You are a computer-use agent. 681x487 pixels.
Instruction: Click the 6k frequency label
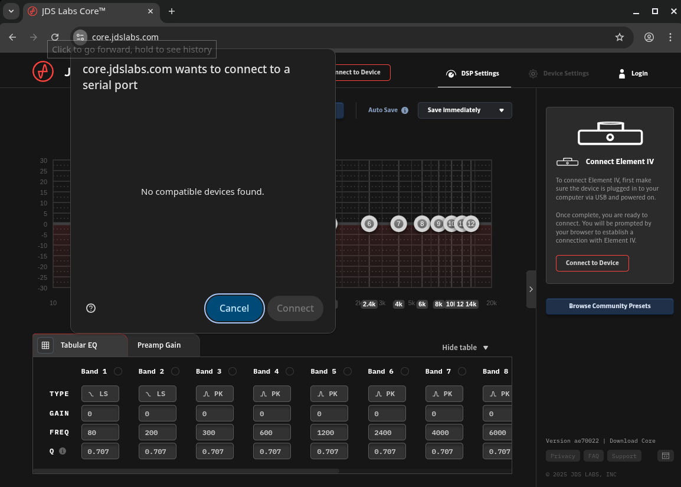422,304
